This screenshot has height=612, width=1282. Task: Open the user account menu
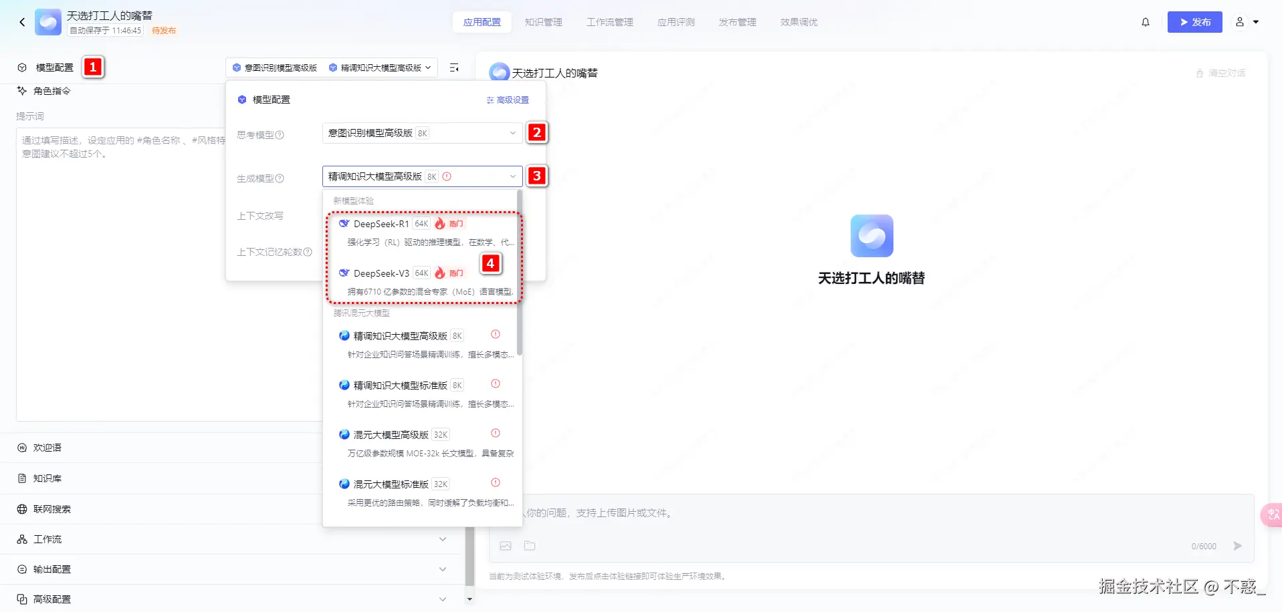[1247, 22]
